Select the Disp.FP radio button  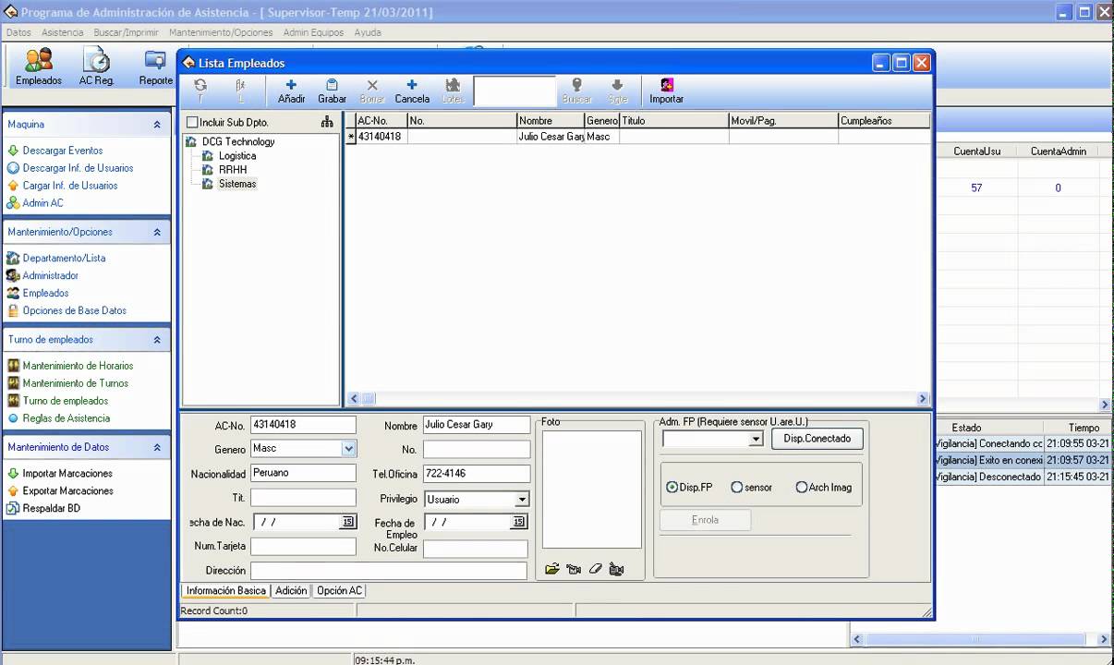tap(672, 488)
